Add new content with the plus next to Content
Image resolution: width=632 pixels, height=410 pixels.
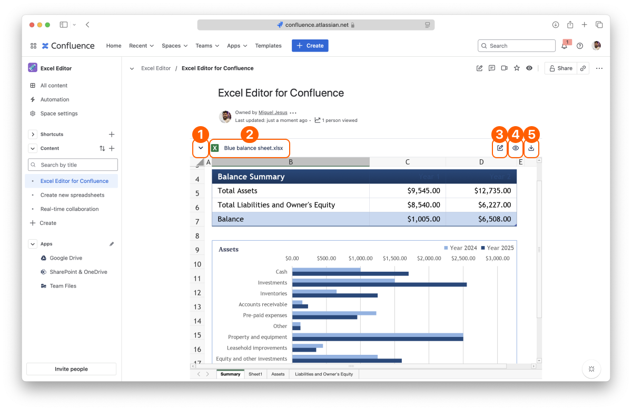pyautogui.click(x=112, y=149)
